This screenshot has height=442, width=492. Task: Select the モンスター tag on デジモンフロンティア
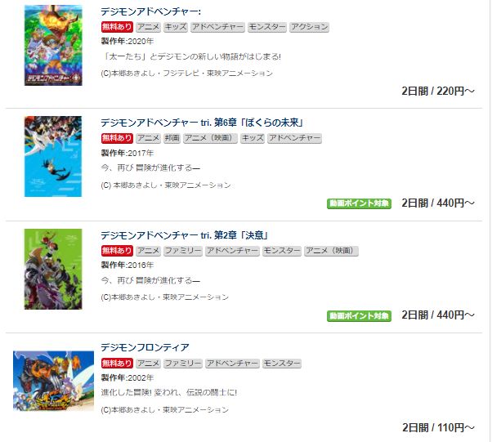(282, 364)
